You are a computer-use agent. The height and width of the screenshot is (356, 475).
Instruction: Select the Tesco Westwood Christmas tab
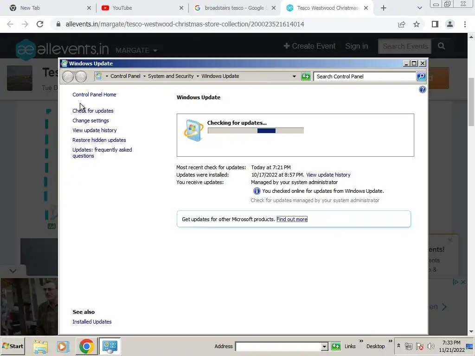327,8
